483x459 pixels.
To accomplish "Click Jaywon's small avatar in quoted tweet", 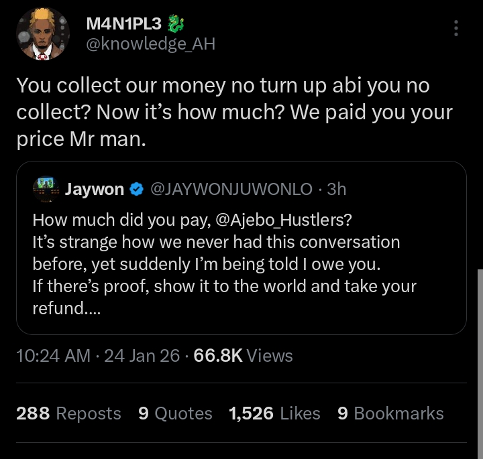I will pyautogui.click(x=45, y=189).
